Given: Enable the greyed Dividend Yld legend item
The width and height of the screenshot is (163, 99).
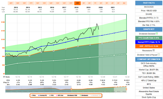Looking at the screenshot, I should [96, 95].
